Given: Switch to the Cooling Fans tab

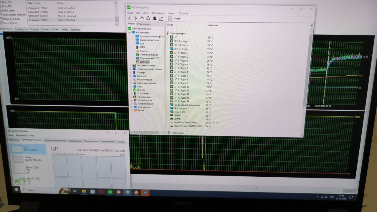Looking at the screenshot, I should click(x=22, y=29).
